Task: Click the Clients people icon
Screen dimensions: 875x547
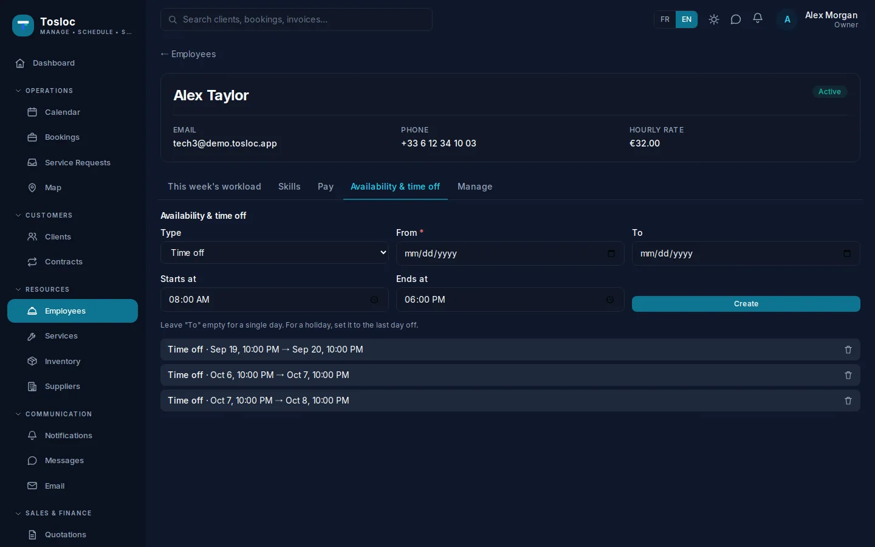Action: point(32,237)
